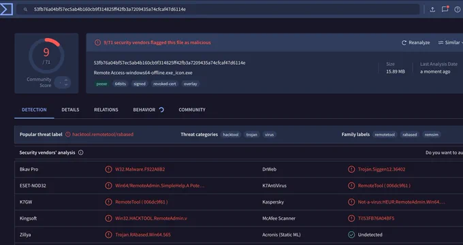Click Not-a-virus:HEUR:RemoteAdmin detection text
Screen dimensions: 463x245
coord(402,202)
